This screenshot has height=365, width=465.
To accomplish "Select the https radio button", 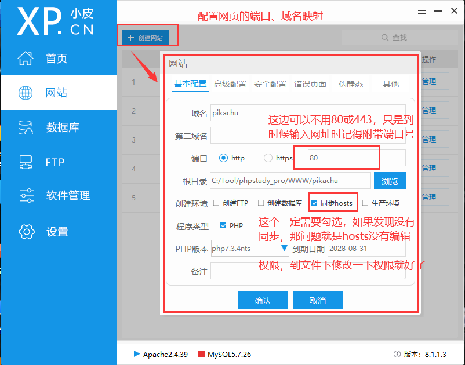I will pos(268,158).
